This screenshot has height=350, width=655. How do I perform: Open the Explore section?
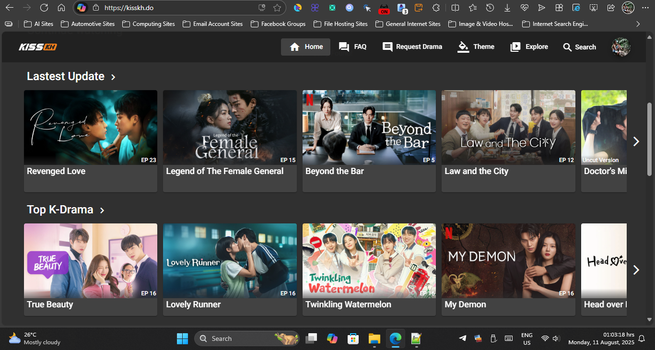[x=529, y=47]
